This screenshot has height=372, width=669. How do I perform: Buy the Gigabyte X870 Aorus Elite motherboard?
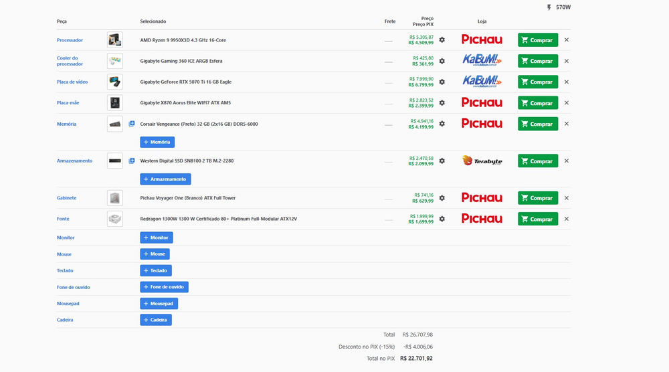pos(538,103)
